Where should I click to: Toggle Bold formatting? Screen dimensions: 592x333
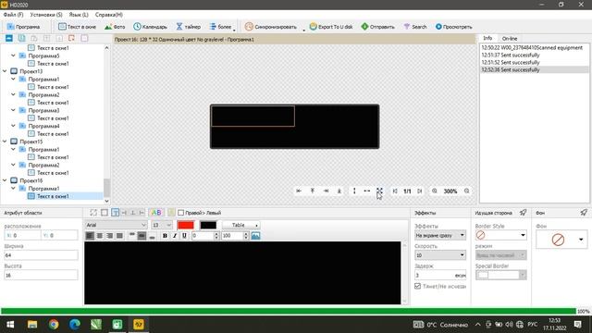[165, 236]
